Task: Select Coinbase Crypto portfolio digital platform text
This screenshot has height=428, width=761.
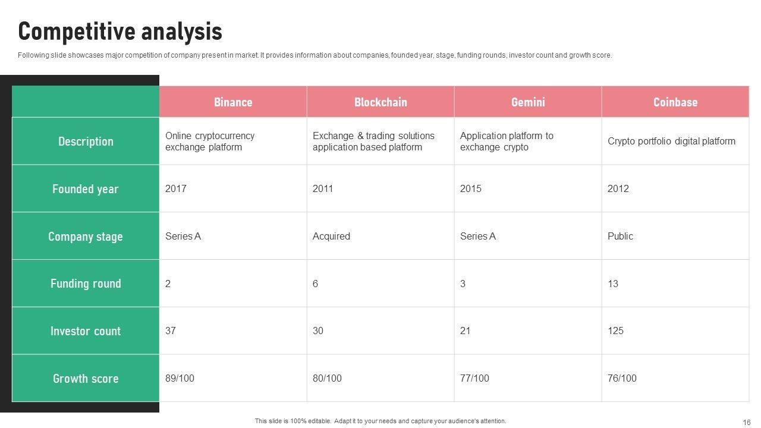Action: click(x=671, y=141)
